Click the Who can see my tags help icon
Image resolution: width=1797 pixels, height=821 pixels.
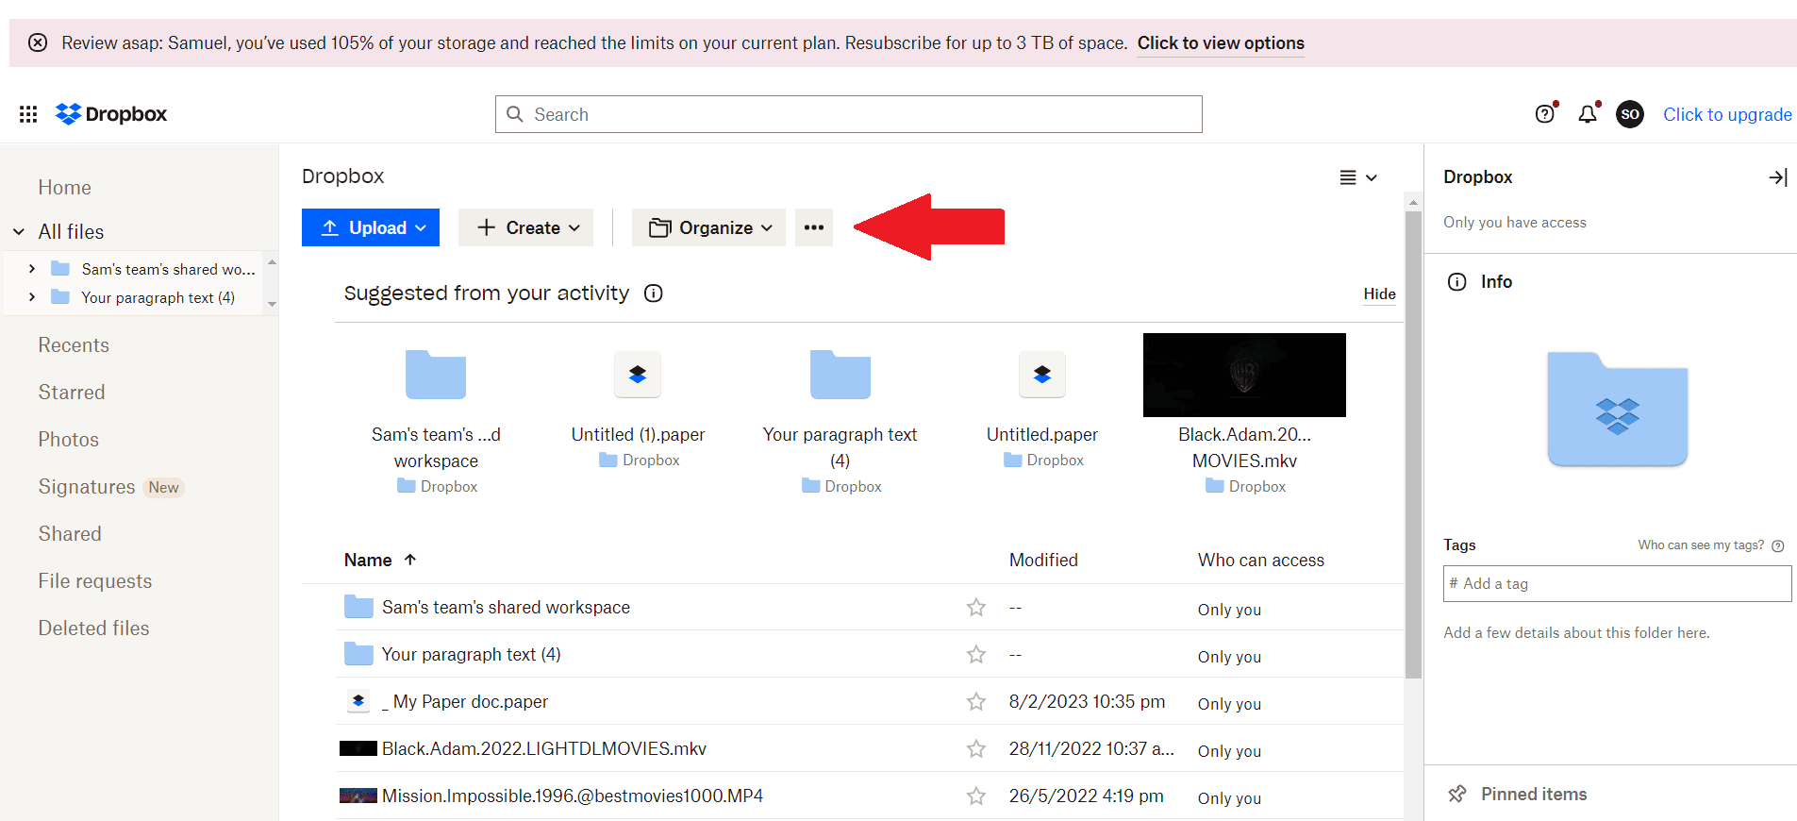[1778, 545]
